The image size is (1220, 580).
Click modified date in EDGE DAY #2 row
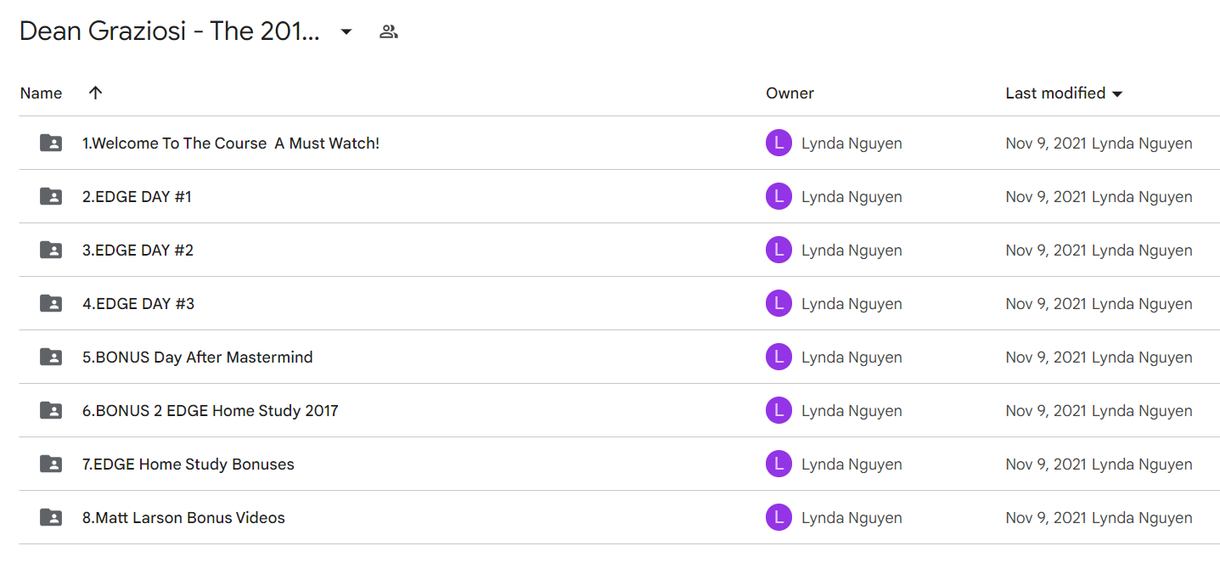click(x=1047, y=251)
